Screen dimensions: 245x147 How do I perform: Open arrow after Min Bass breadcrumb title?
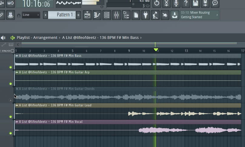[141, 38]
